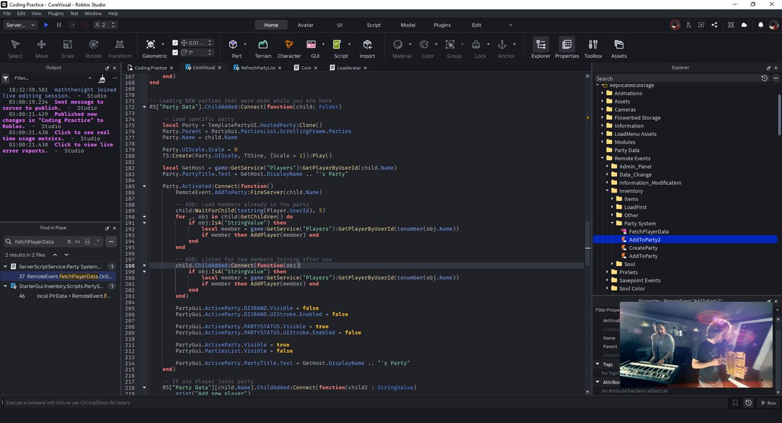
Task: Click the red Stop playtest button
Action: [85, 25]
